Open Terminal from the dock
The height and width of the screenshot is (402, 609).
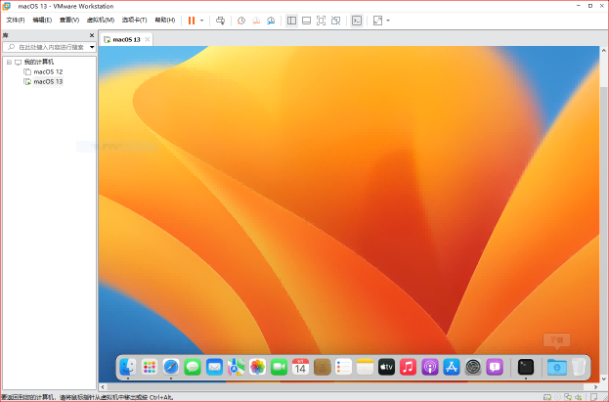point(526,367)
